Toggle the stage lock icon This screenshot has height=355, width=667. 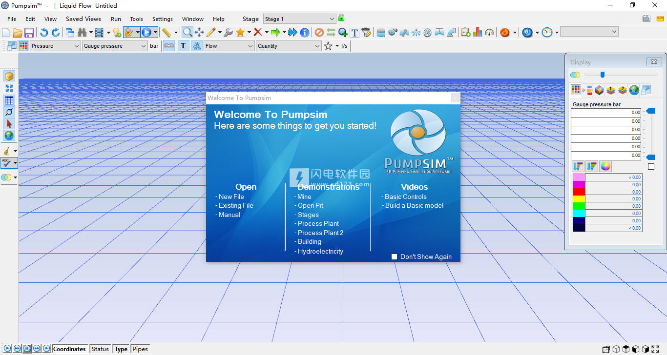(x=341, y=18)
